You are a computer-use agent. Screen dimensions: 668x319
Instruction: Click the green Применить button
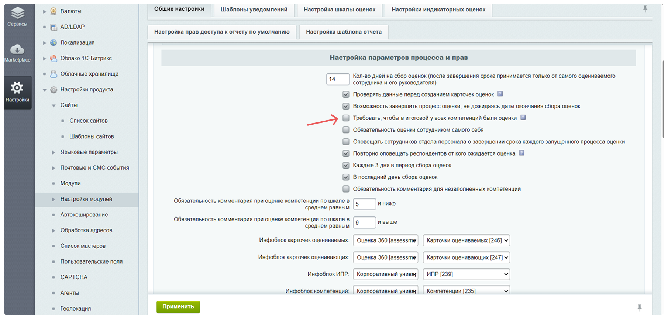(178, 307)
